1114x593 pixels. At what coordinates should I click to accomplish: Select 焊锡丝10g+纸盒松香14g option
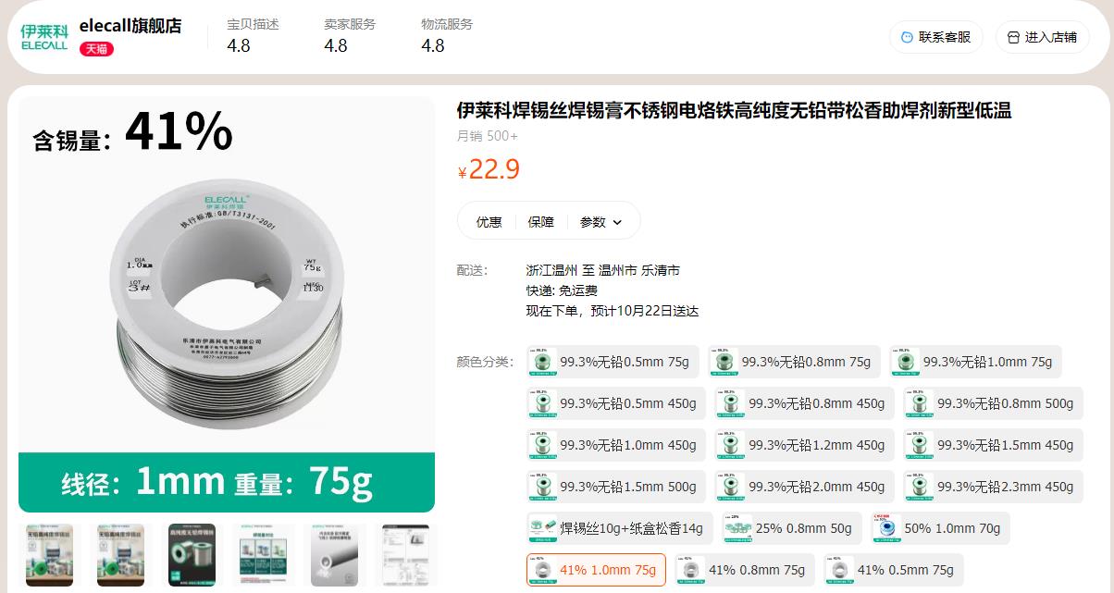[620, 528]
